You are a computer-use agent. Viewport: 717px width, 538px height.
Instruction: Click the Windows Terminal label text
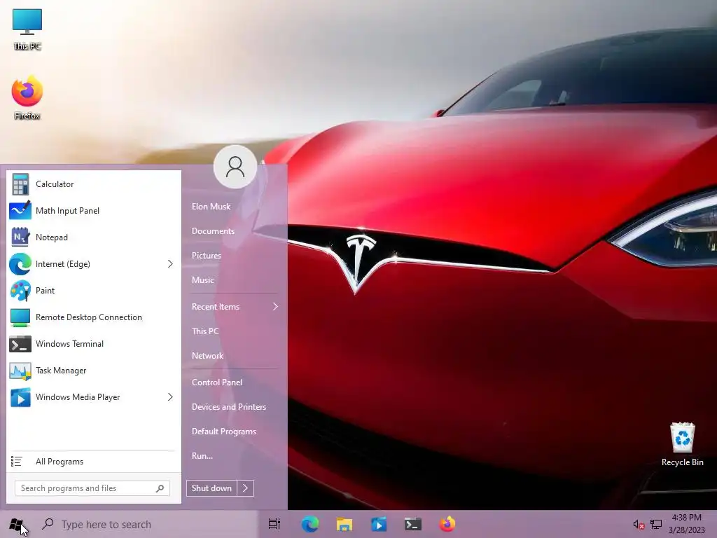pyautogui.click(x=69, y=344)
